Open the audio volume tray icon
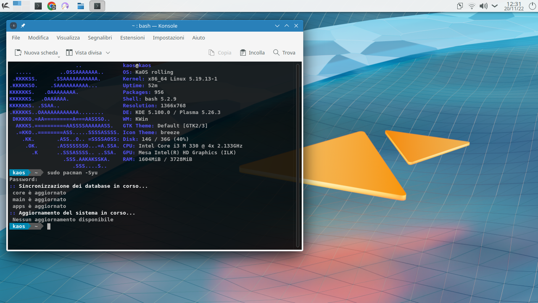This screenshot has height=303, width=538. click(x=483, y=6)
